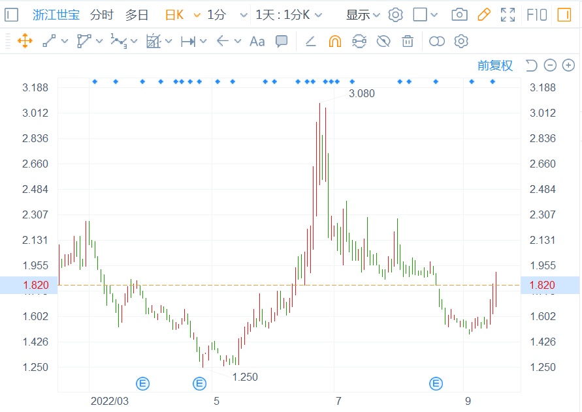
Task: Click the angle line tool icon
Action: click(x=311, y=41)
